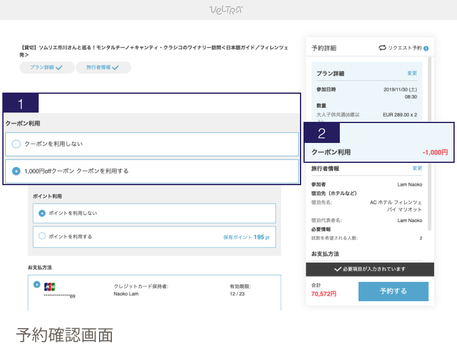This screenshot has width=457, height=348.
Task: Click checkmark in 必要項目が入力されています bar
Action: [x=337, y=269]
